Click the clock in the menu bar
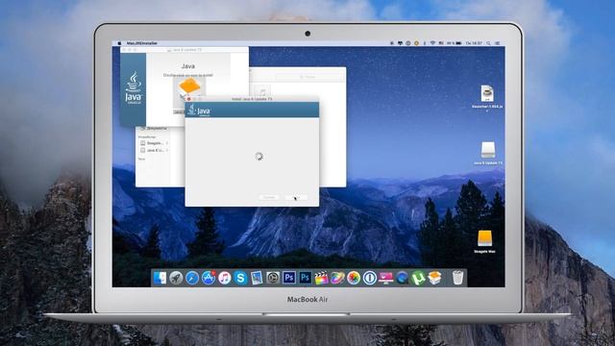The height and width of the screenshot is (346, 615). coord(474,43)
